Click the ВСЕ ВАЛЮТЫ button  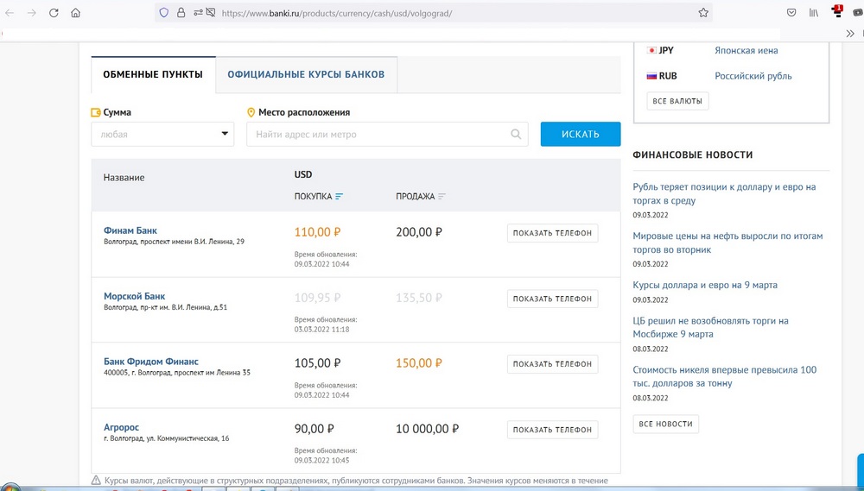[677, 101]
